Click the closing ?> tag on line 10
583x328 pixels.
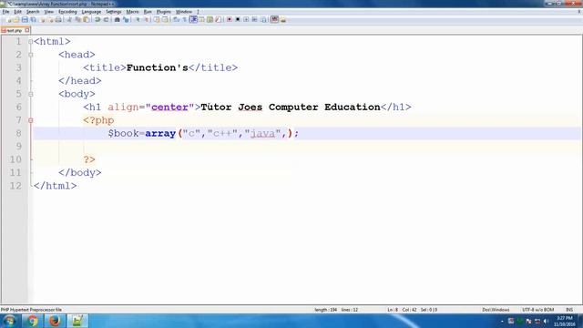(89, 159)
